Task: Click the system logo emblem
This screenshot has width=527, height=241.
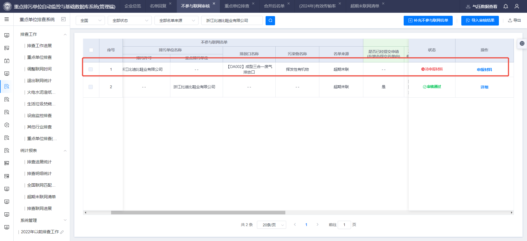Action: tap(7, 6)
